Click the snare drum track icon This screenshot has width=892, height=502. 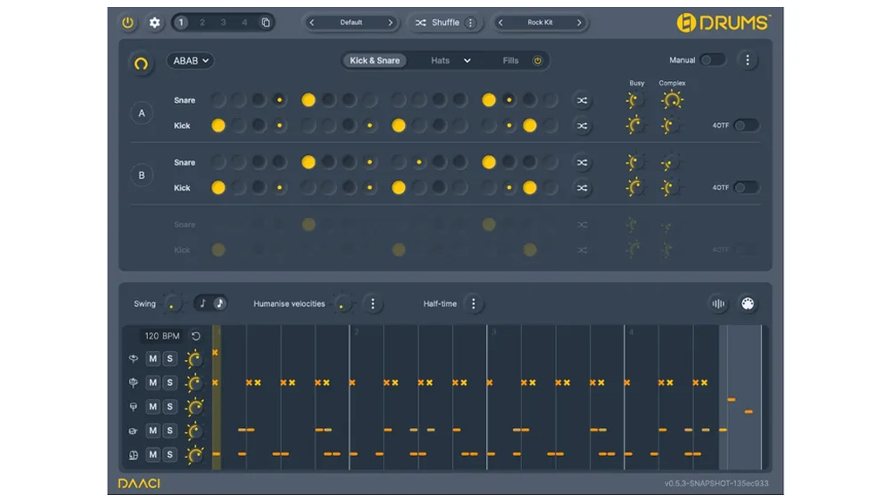pos(133,431)
